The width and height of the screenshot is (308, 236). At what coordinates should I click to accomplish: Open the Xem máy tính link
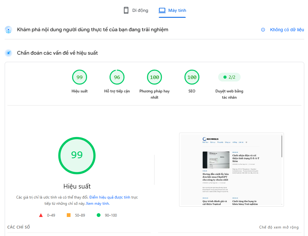(x=98, y=204)
